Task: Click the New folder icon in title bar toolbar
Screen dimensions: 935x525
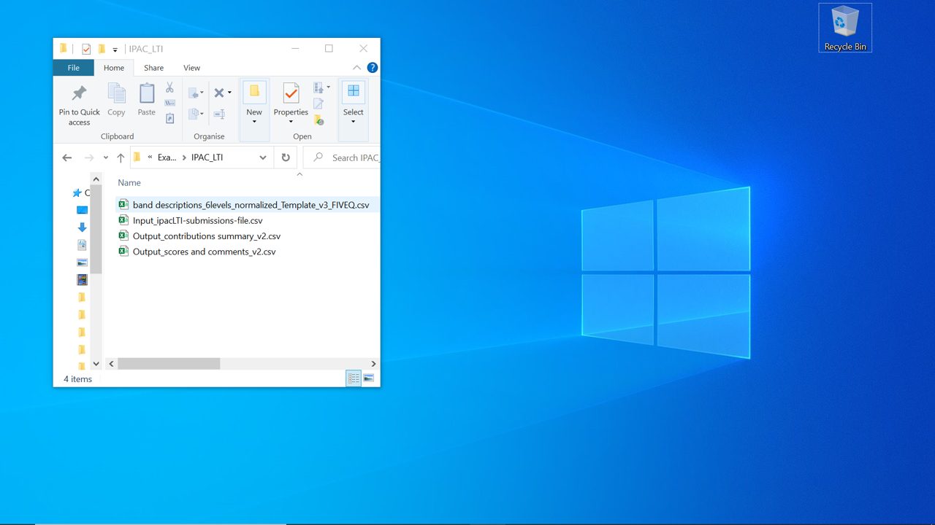Action: pyautogui.click(x=102, y=49)
